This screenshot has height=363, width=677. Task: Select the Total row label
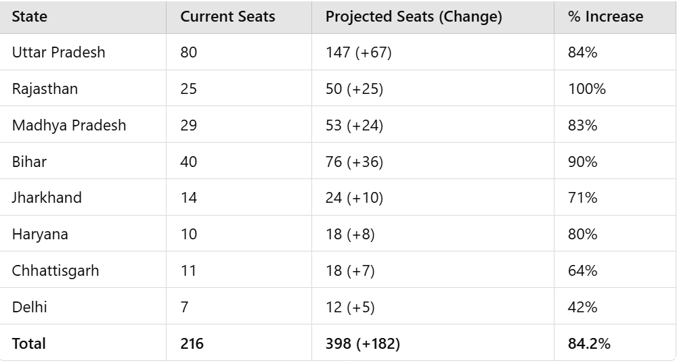pyautogui.click(x=29, y=343)
